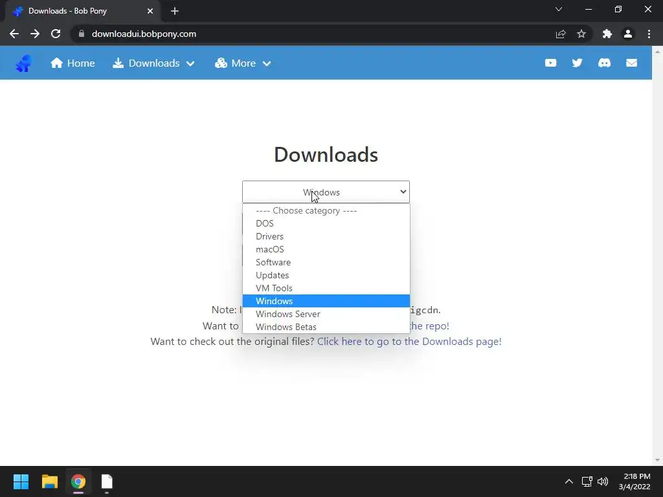Go to Home in the navigation bar
This screenshot has width=663, height=497.
73,63
